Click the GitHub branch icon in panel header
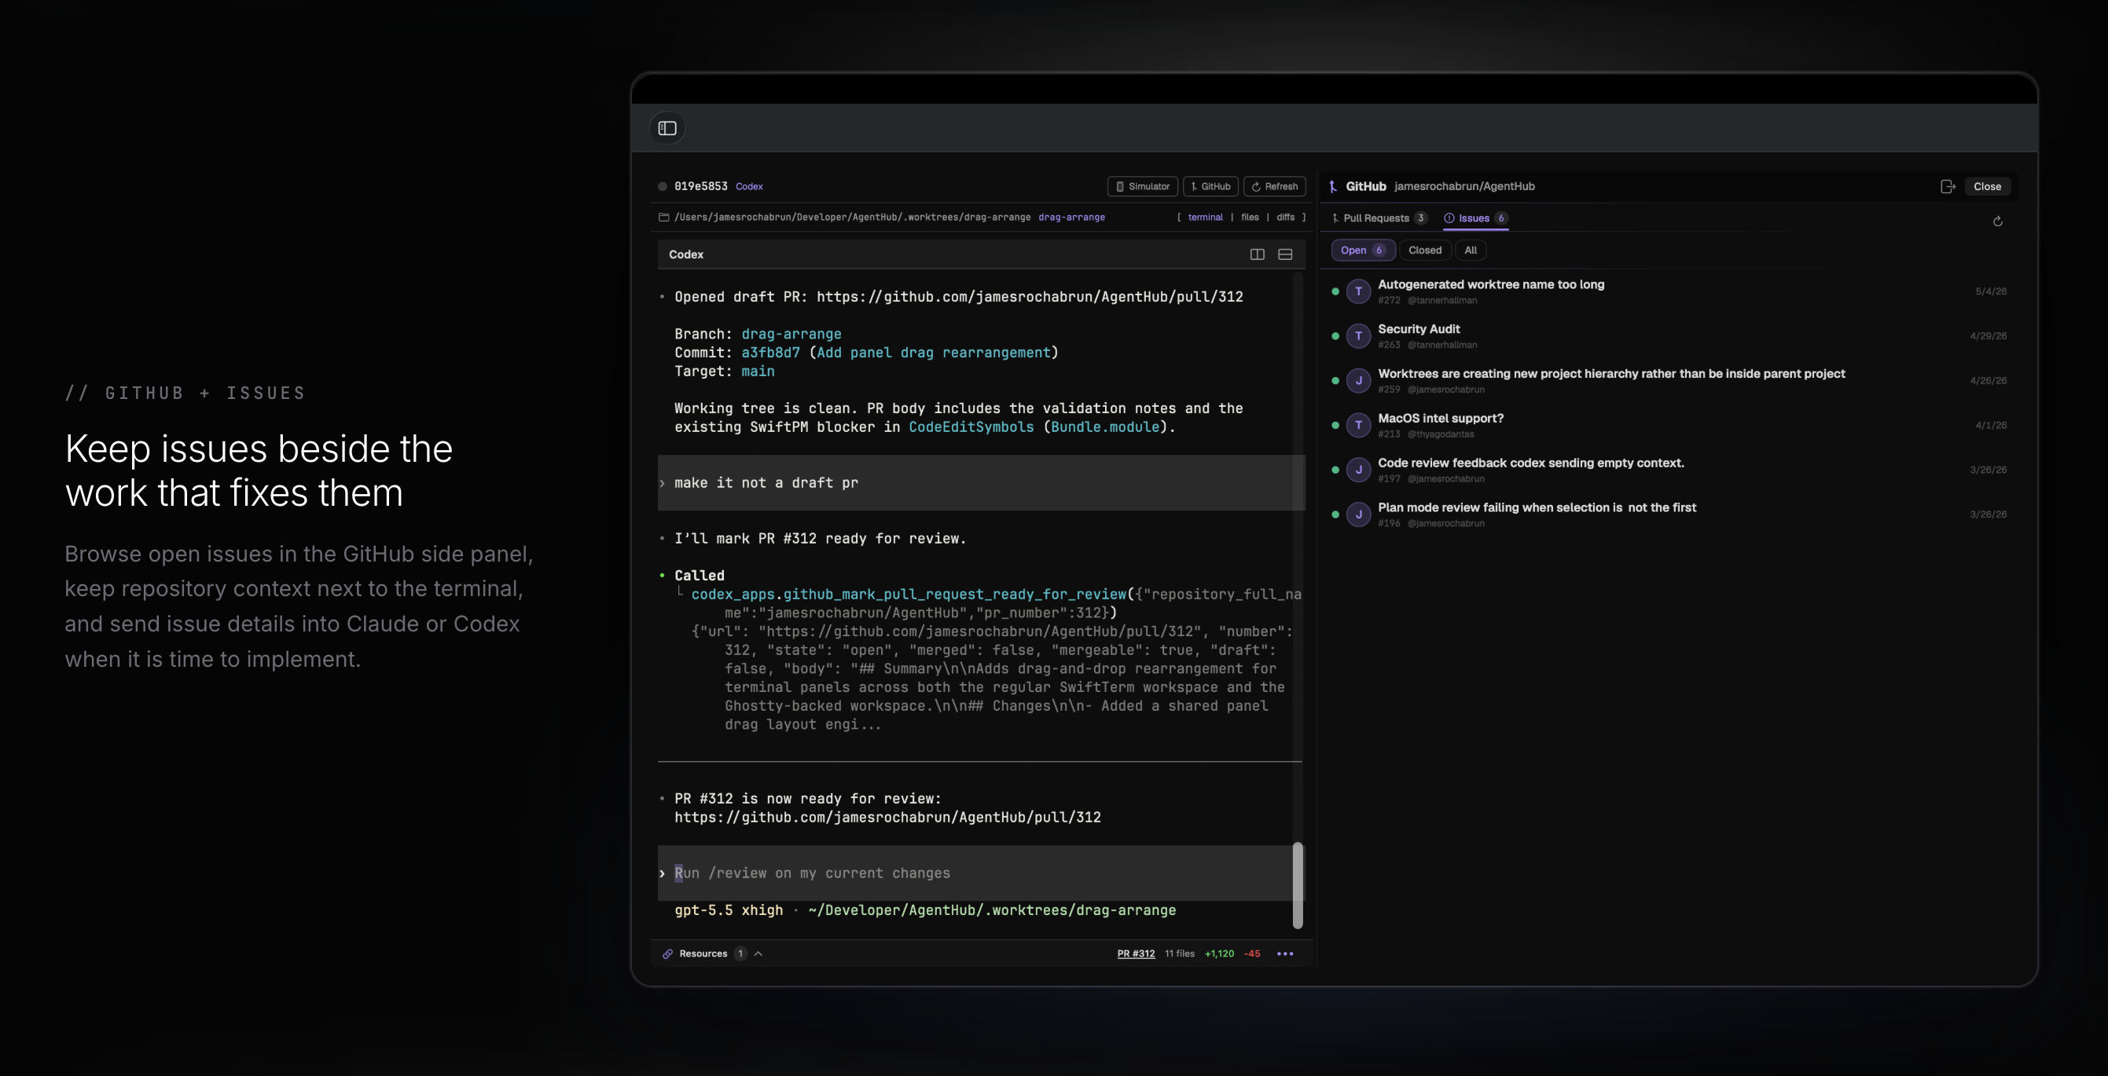The height and width of the screenshot is (1076, 2108). click(x=1333, y=186)
